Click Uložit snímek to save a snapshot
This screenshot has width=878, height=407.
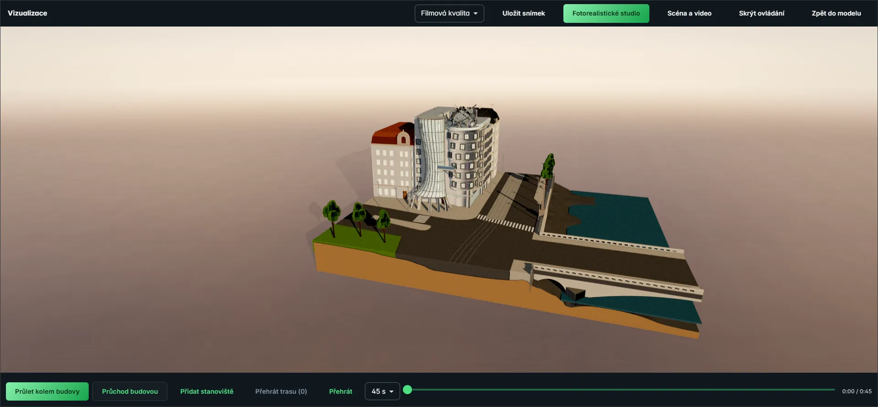click(524, 13)
